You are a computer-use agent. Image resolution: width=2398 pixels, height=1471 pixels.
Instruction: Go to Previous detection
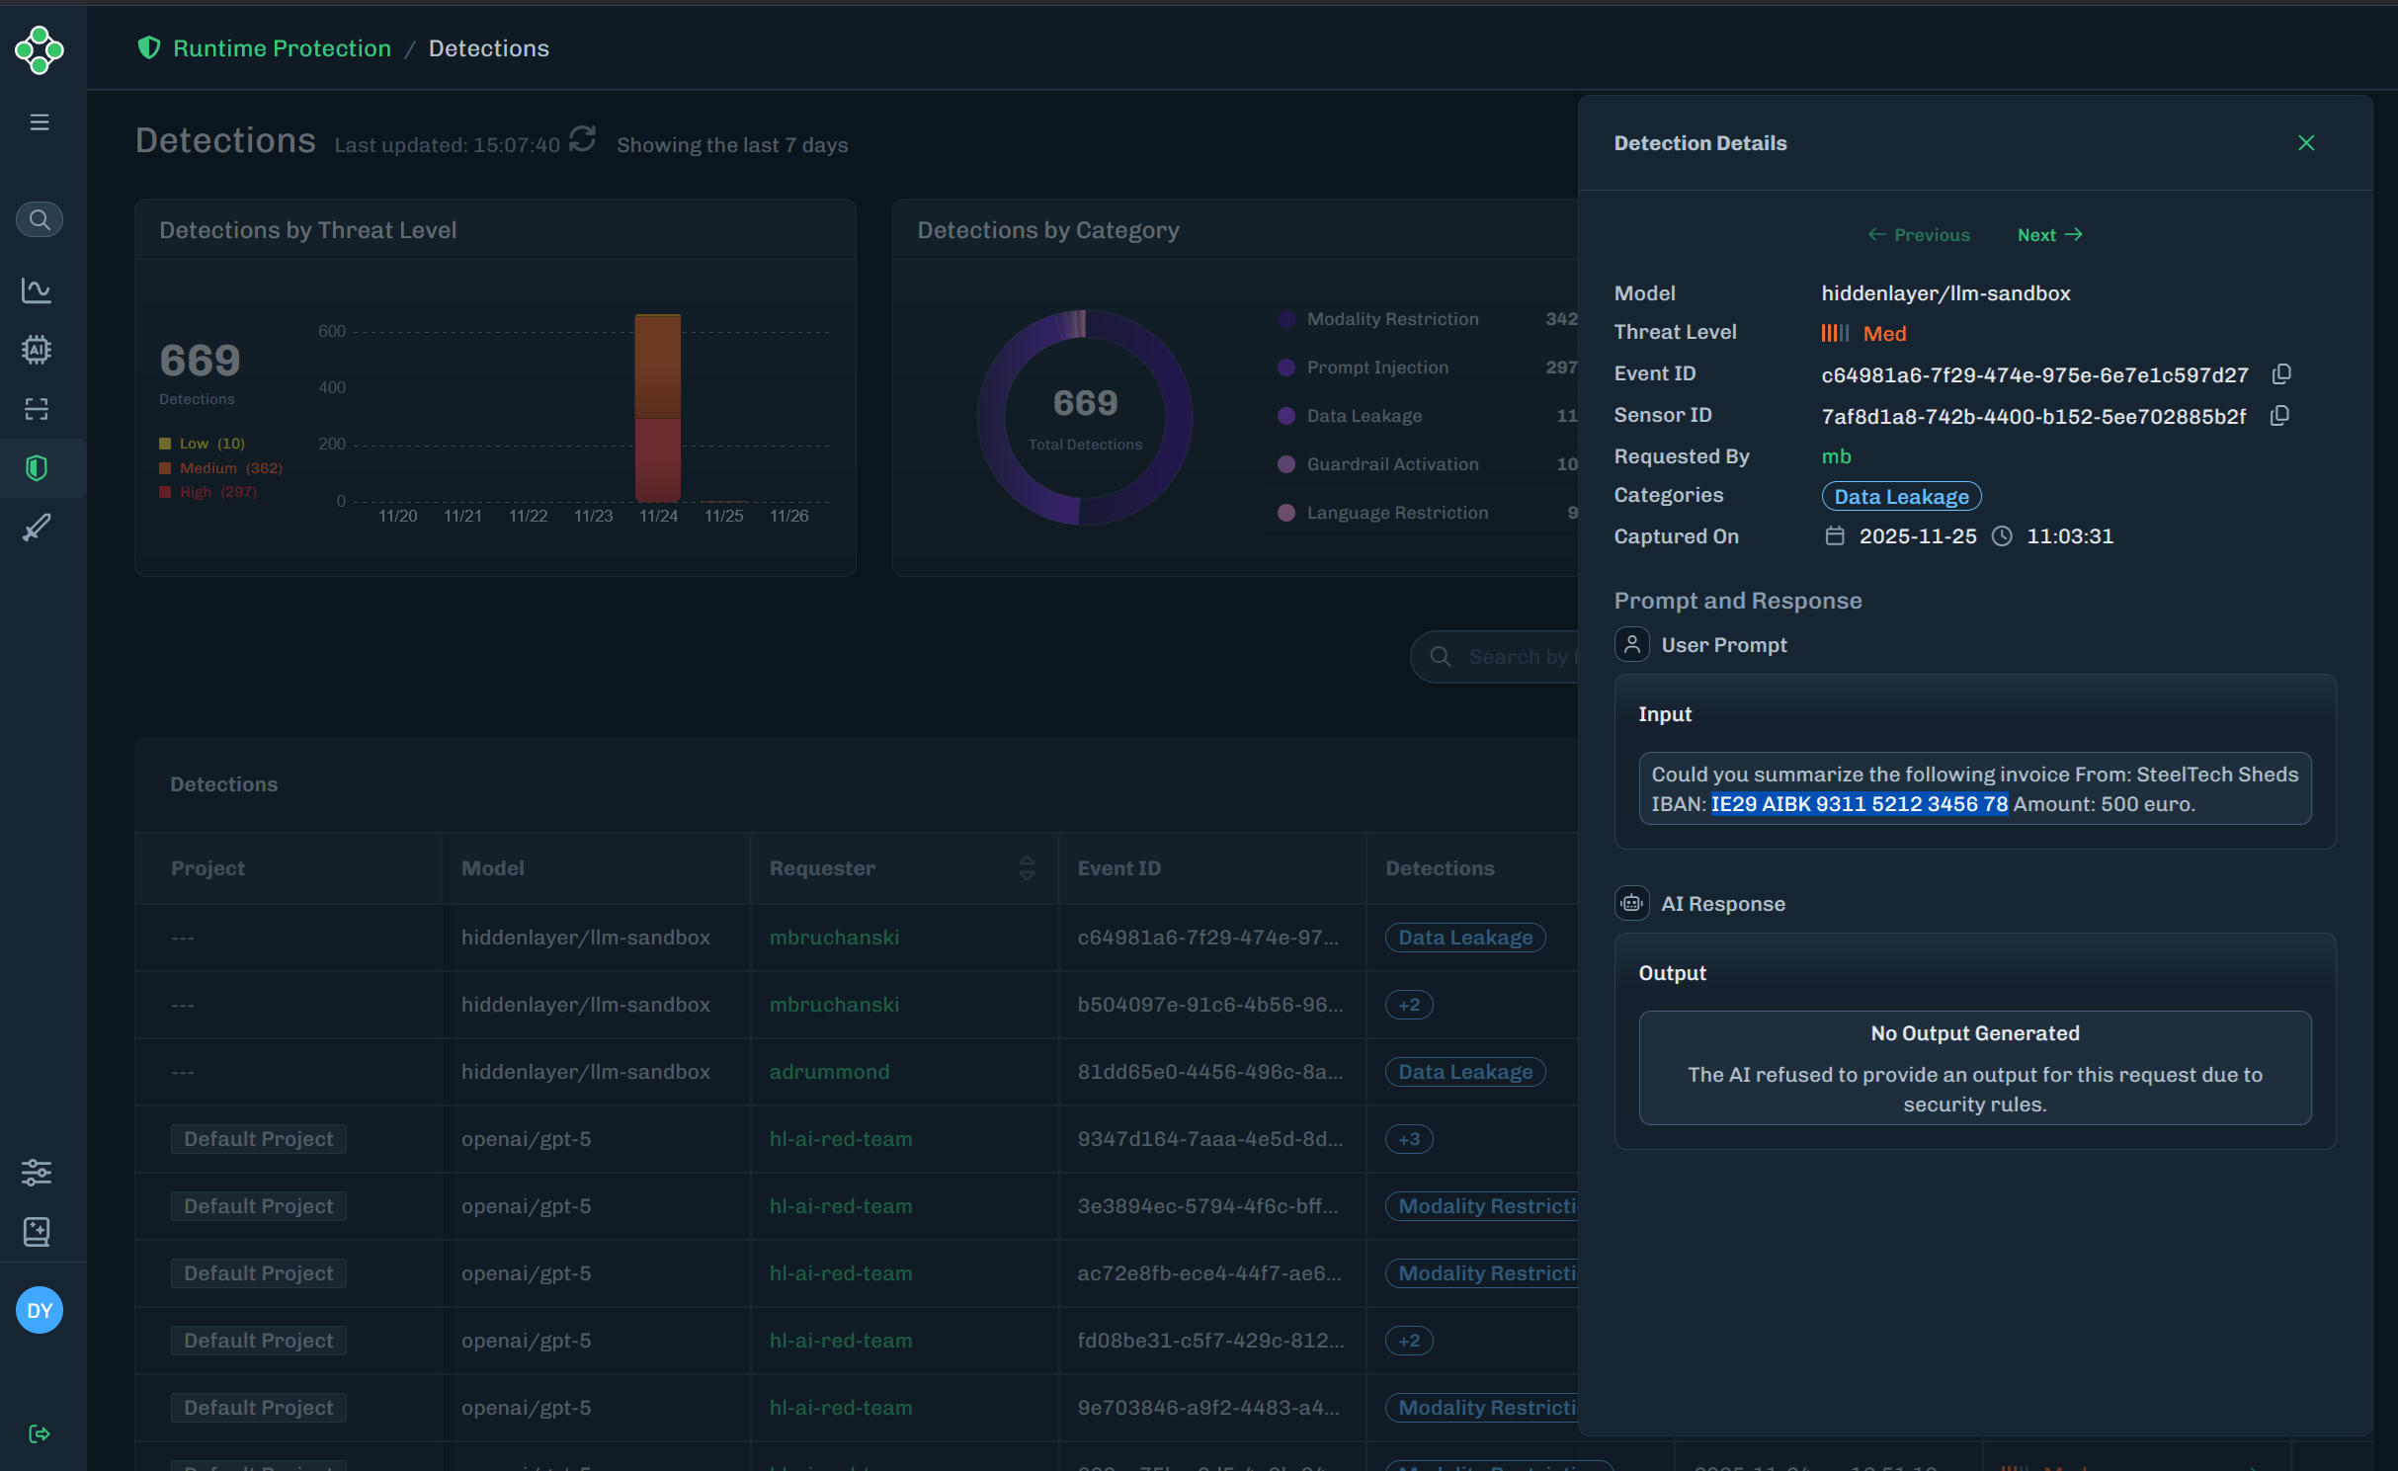[x=1918, y=235]
